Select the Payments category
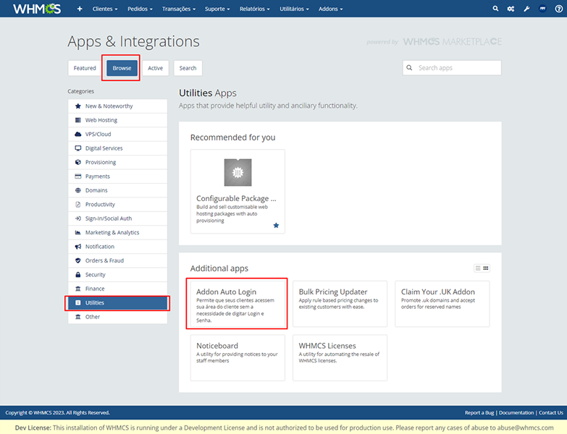The image size is (567, 434). tap(97, 176)
